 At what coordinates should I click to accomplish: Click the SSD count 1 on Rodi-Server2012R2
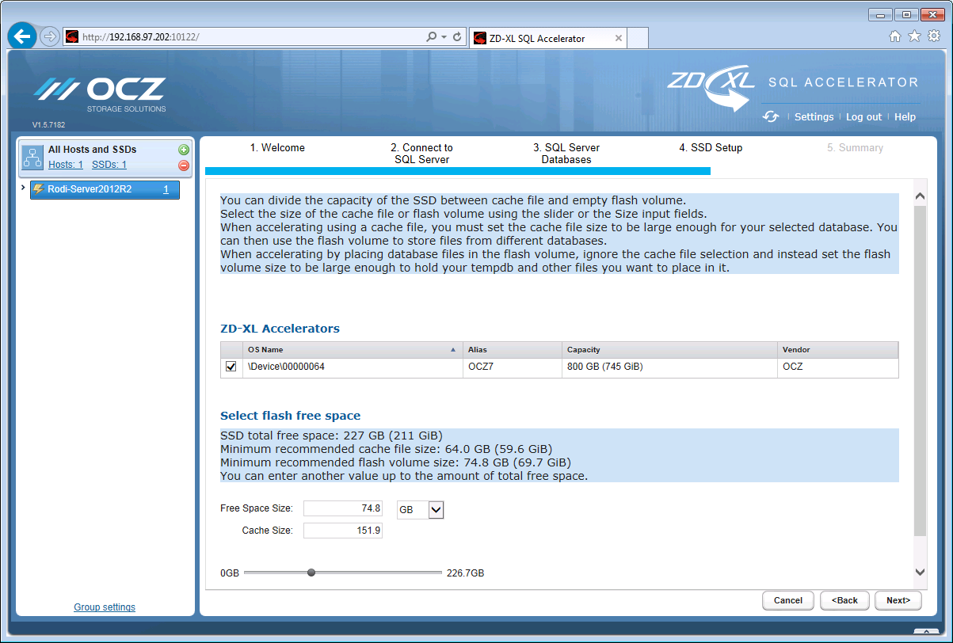(x=166, y=190)
